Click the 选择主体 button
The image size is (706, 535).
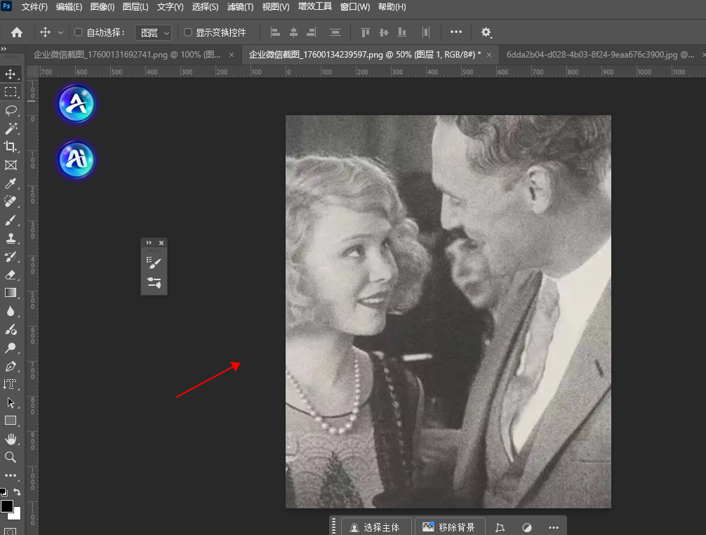375,527
